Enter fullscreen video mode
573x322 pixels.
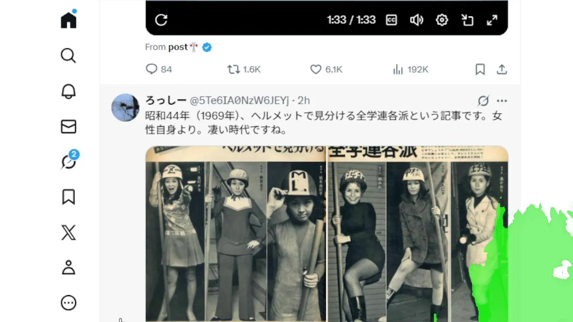[x=492, y=20]
